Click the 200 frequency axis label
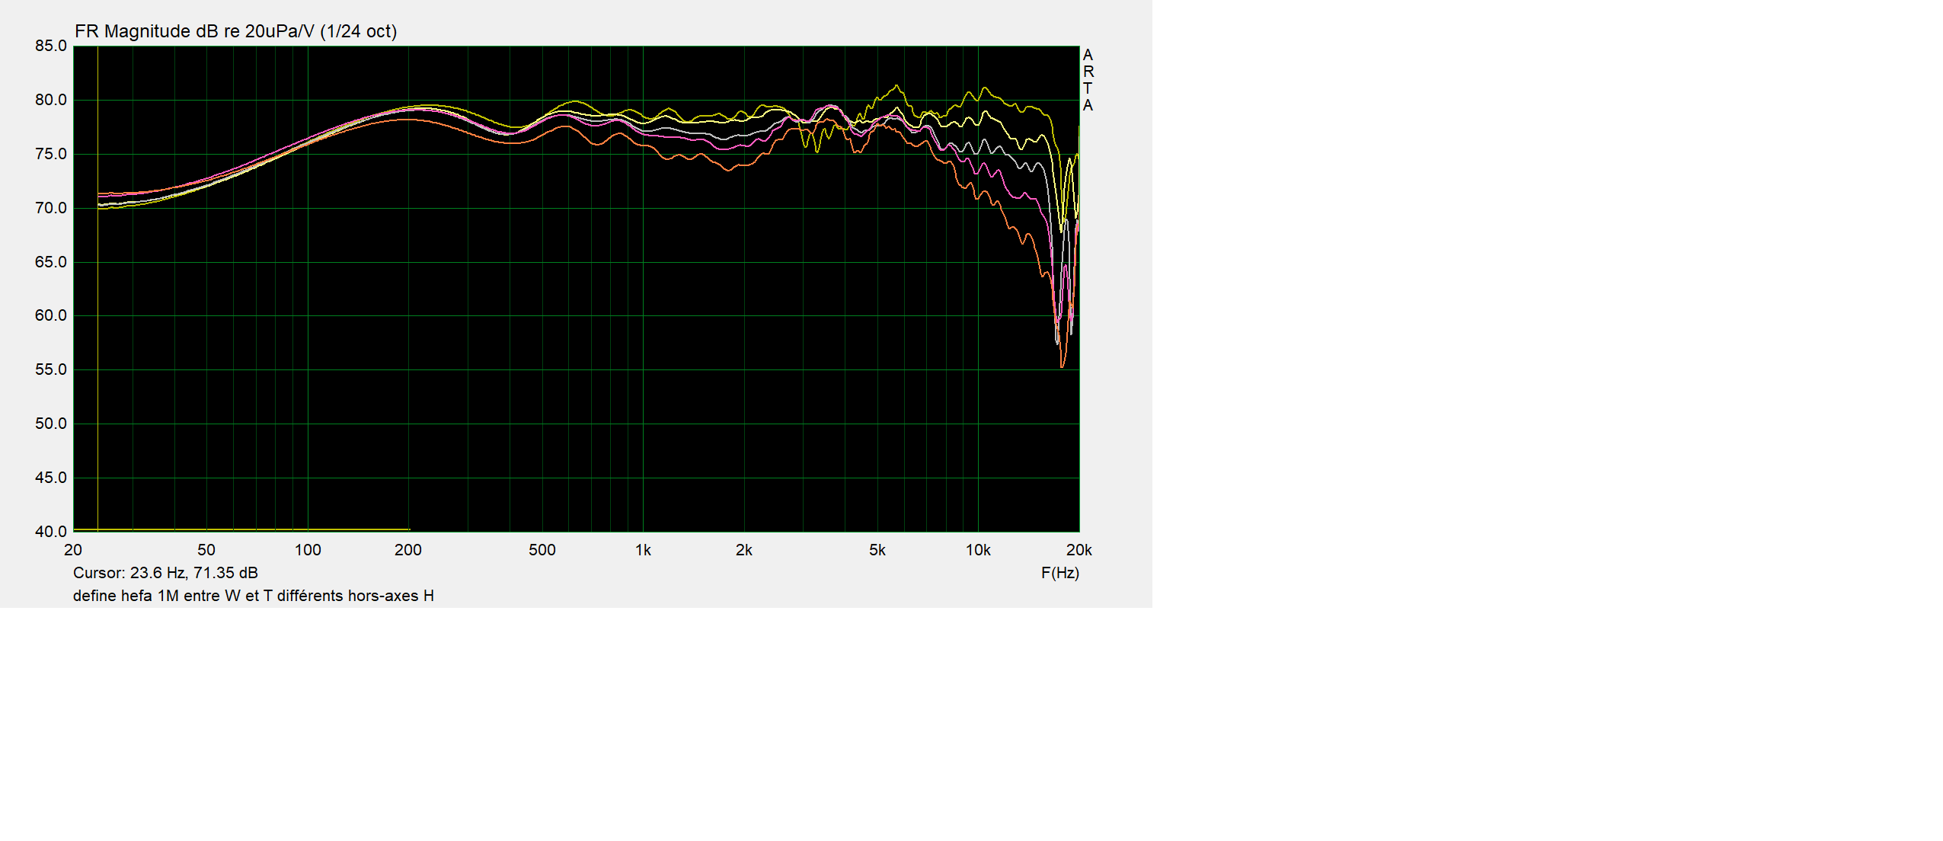Viewport: 1943px width, 841px height. [408, 550]
